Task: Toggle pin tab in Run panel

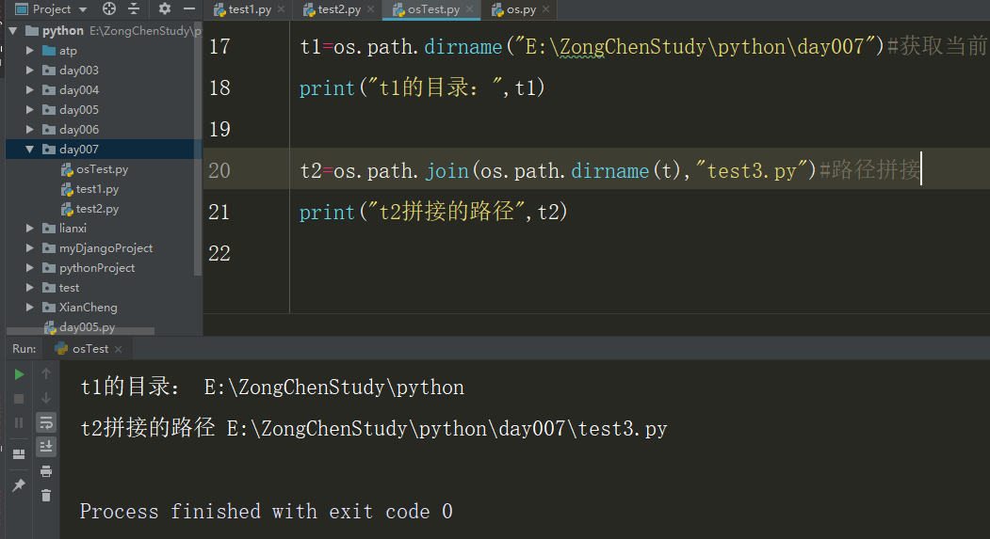Action: (19, 485)
